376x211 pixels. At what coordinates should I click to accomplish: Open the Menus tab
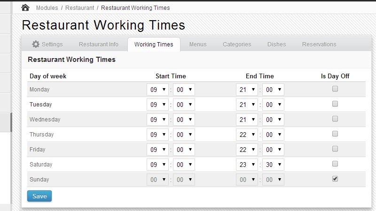coord(198,45)
